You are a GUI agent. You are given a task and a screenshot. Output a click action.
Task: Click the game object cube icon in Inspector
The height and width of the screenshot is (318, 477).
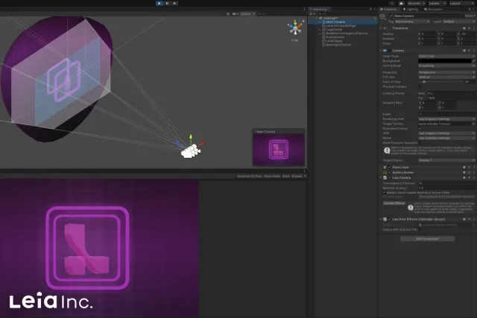pyautogui.click(x=383, y=16)
